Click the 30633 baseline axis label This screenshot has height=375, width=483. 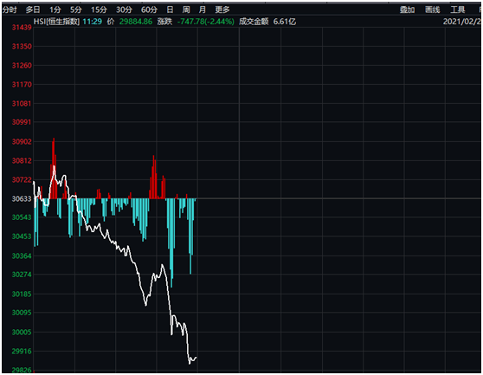coord(22,198)
